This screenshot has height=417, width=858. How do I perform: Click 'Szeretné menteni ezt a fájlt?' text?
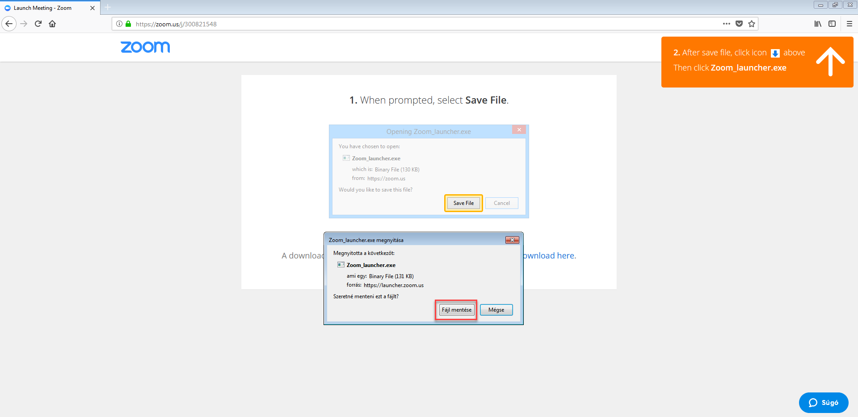[x=366, y=296]
